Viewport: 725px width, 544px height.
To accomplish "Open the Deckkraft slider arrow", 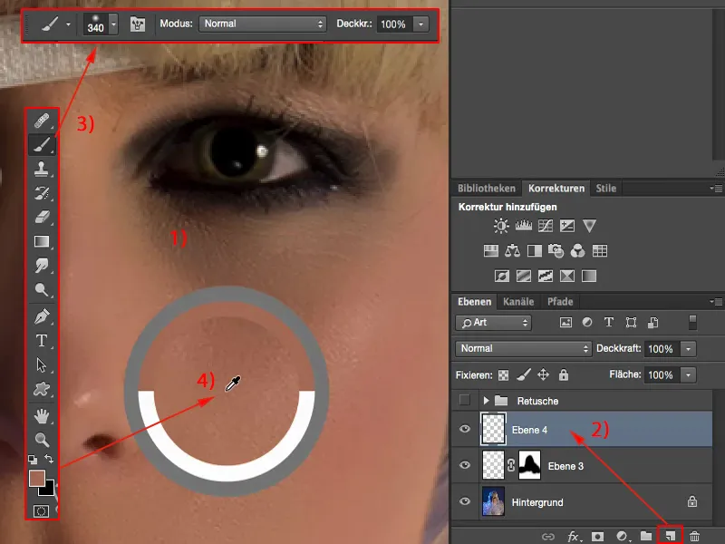I will click(688, 349).
